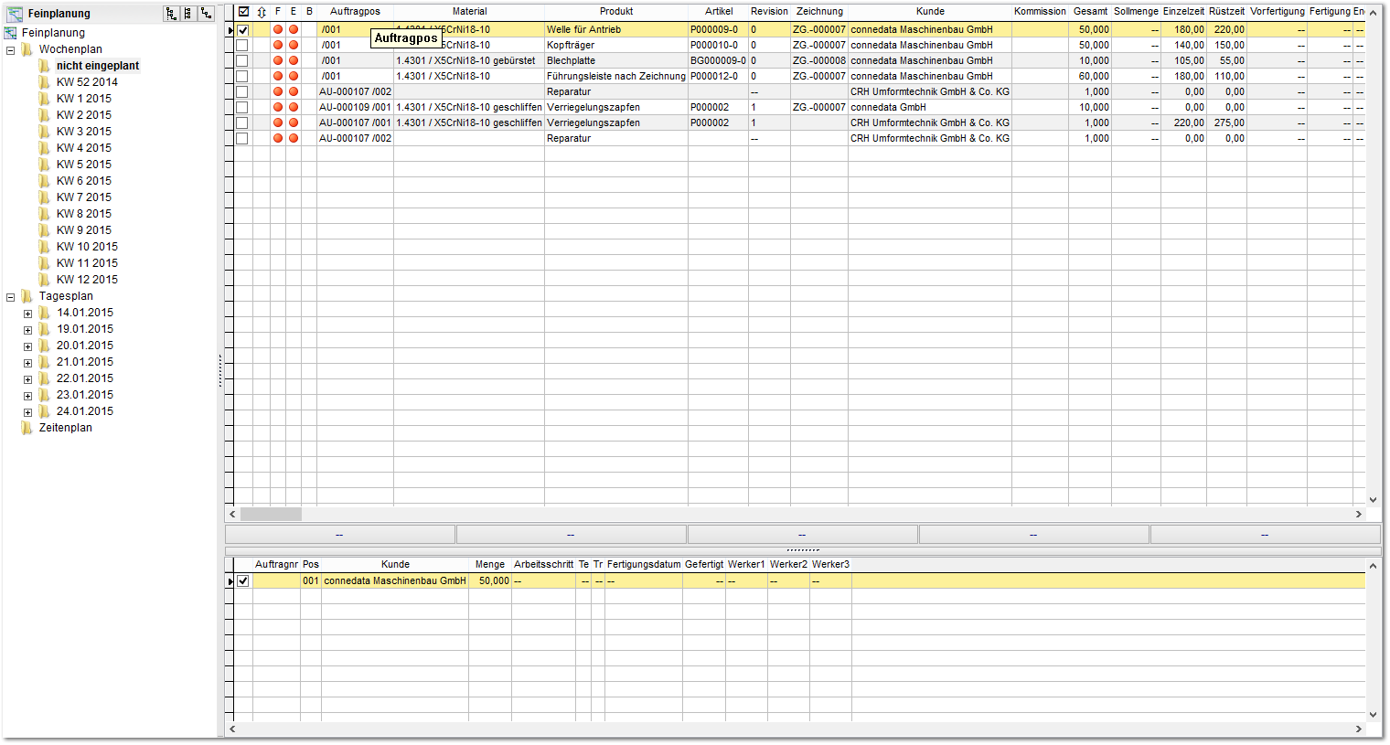Image resolution: width=1390 pixels, height=745 pixels.
Task: Toggle the select-all checkbox in the grid header
Action: point(243,12)
